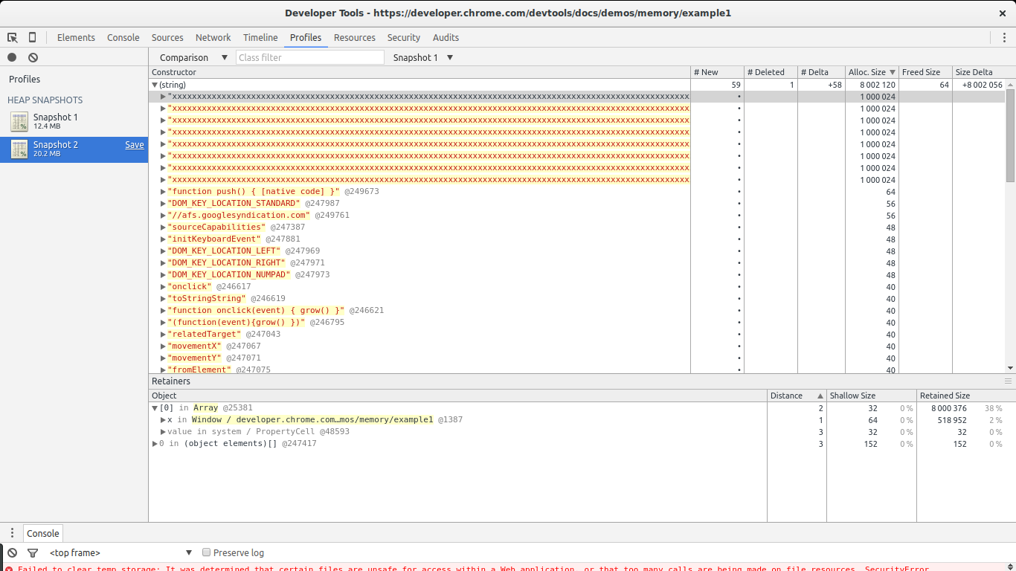Toggle the device mode icon
Image resolution: width=1016 pixels, height=571 pixels.
[32, 37]
